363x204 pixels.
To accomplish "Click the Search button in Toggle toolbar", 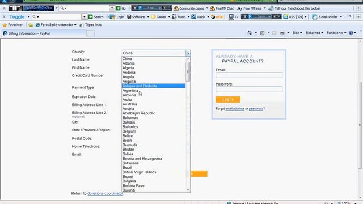I will pos(96,17).
